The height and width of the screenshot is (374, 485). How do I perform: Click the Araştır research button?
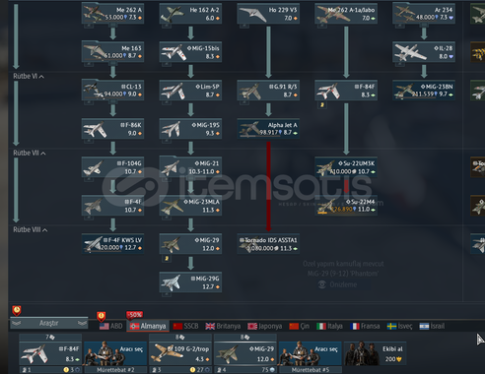[x=49, y=323]
